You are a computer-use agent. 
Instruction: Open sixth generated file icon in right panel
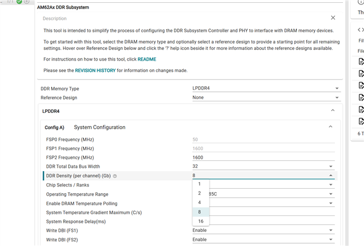click(361, 121)
